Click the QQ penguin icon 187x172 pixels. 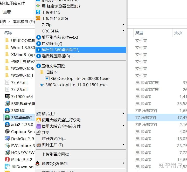coord(38,163)
